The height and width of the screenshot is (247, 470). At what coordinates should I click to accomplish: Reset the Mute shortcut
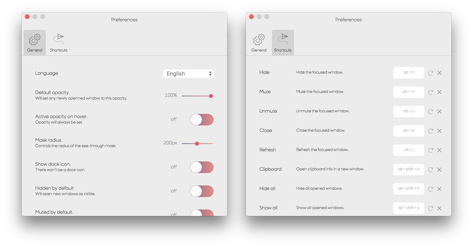pos(431,92)
